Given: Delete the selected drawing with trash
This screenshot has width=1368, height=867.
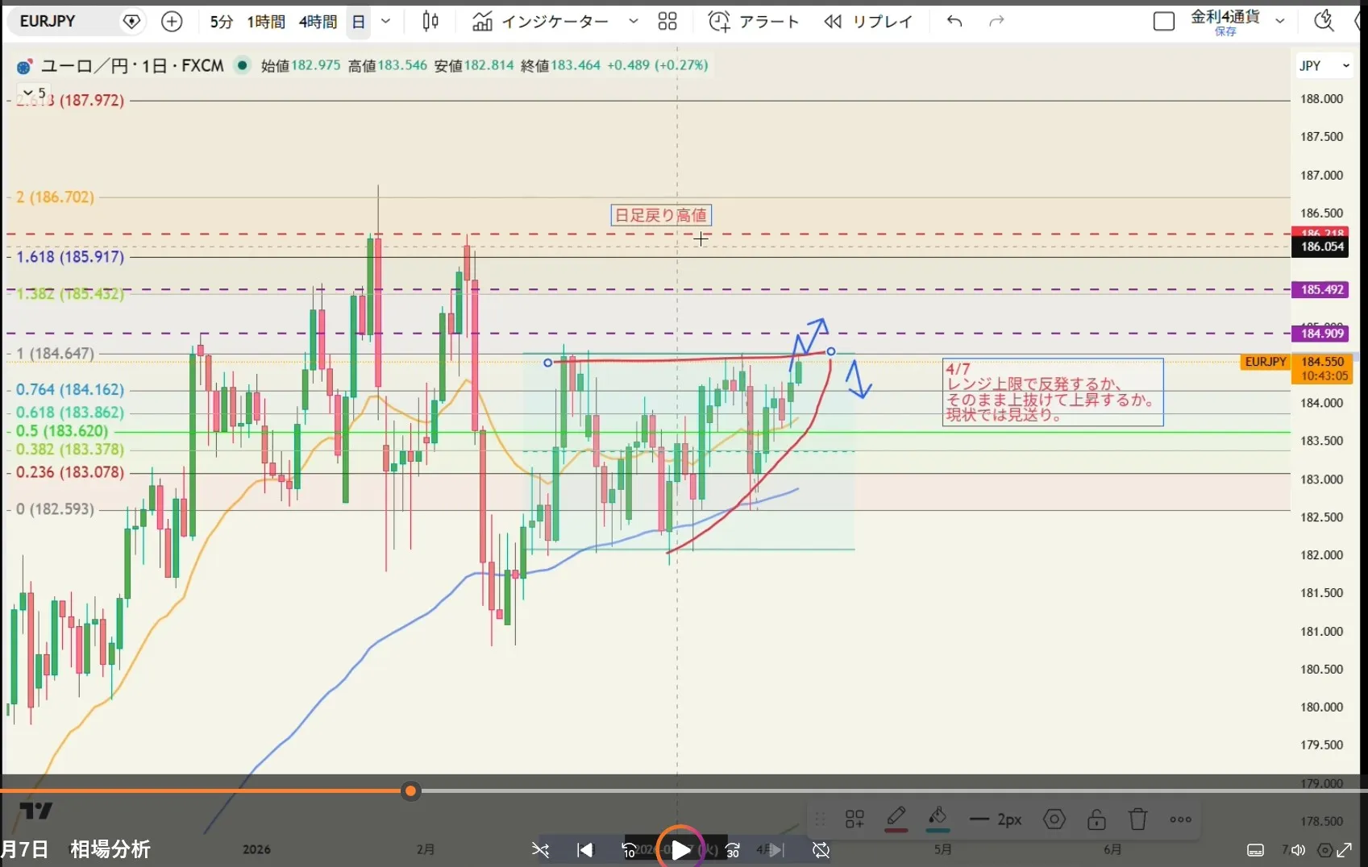Looking at the screenshot, I should 1138,820.
